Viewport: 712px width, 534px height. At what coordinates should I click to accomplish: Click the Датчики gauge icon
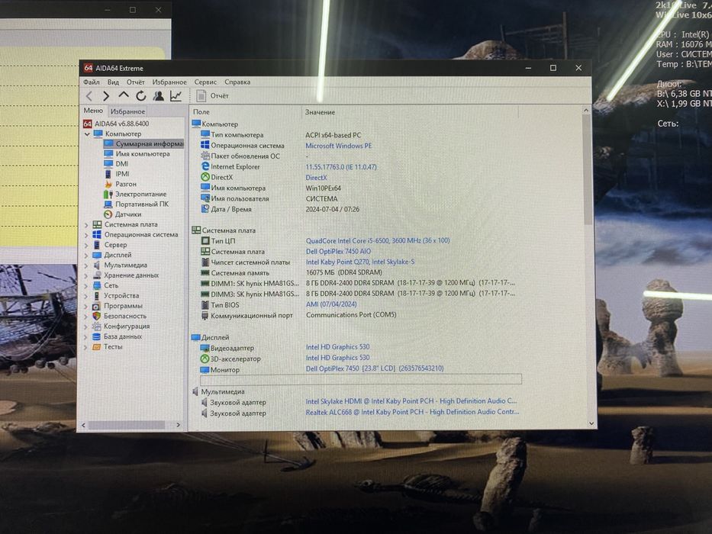pyautogui.click(x=108, y=214)
